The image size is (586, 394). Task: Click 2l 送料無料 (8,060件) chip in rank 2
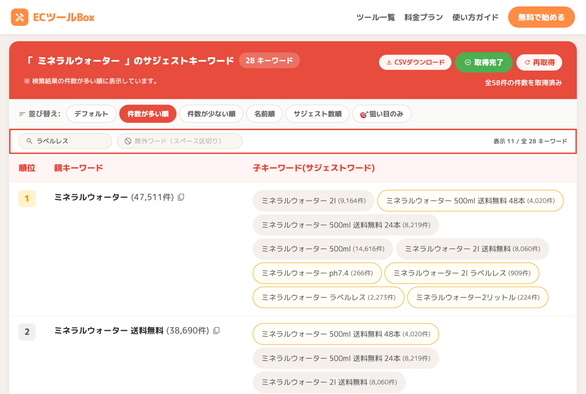coord(329,382)
